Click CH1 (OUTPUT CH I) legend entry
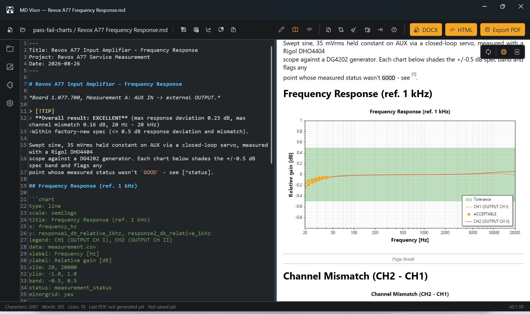This screenshot has width=530, height=314. point(487,207)
